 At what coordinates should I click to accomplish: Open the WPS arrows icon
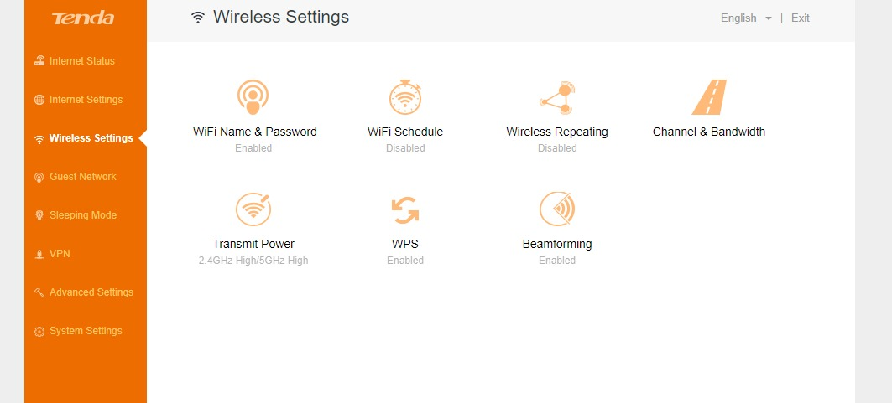coord(405,209)
